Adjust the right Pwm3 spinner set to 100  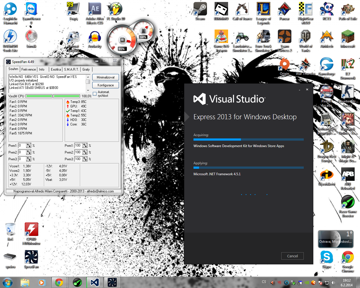pyautogui.click(x=85, y=159)
